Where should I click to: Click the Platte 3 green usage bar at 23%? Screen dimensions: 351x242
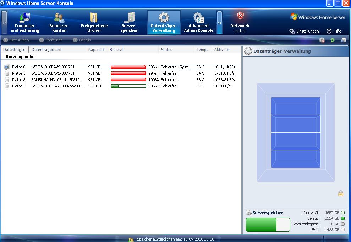pyautogui.click(x=128, y=86)
